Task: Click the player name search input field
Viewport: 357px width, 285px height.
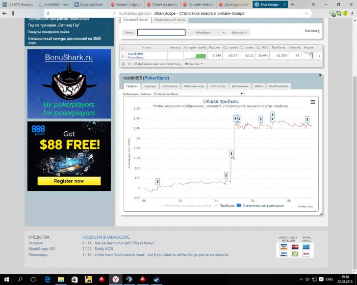Action: pyautogui.click(x=161, y=33)
